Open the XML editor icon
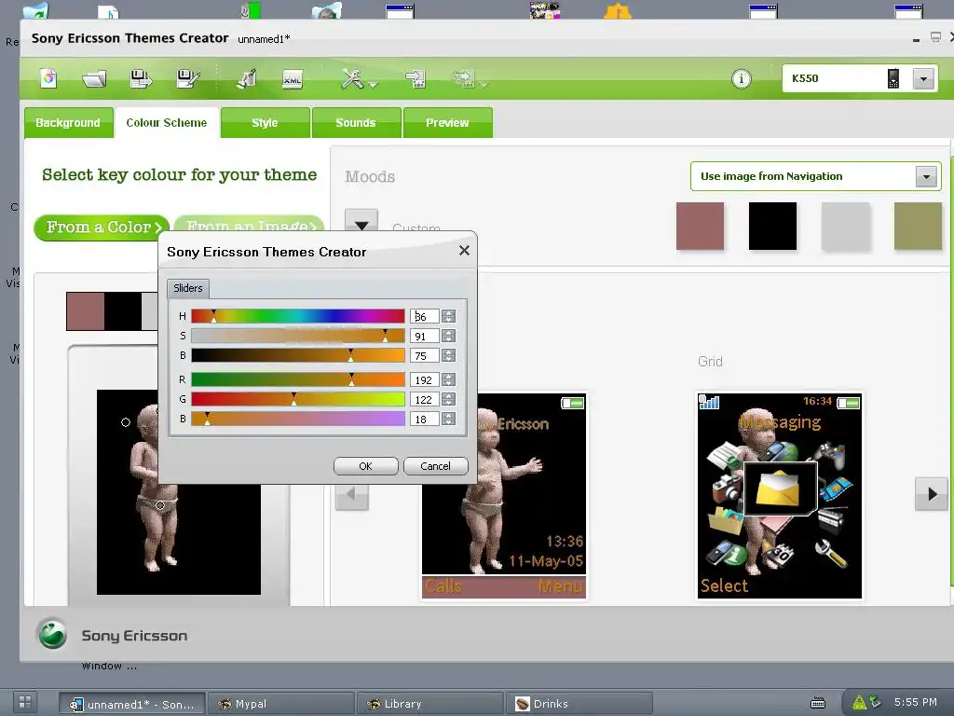 (x=292, y=79)
